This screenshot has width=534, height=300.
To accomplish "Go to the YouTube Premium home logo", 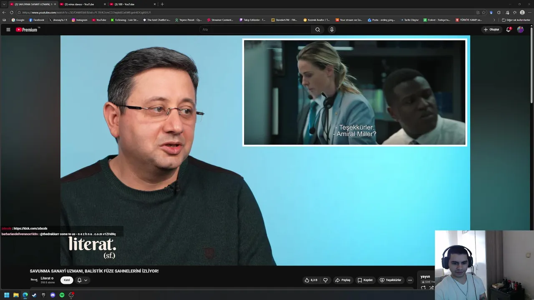I will pyautogui.click(x=28, y=30).
